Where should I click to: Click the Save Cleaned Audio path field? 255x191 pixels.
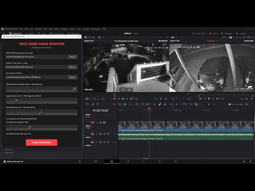pyautogui.click(x=36, y=77)
